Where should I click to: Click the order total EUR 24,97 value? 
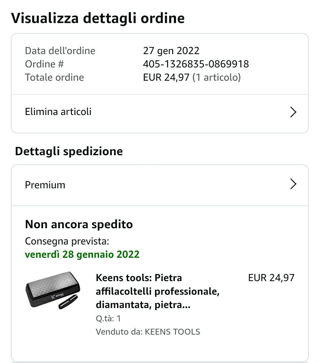(x=166, y=77)
